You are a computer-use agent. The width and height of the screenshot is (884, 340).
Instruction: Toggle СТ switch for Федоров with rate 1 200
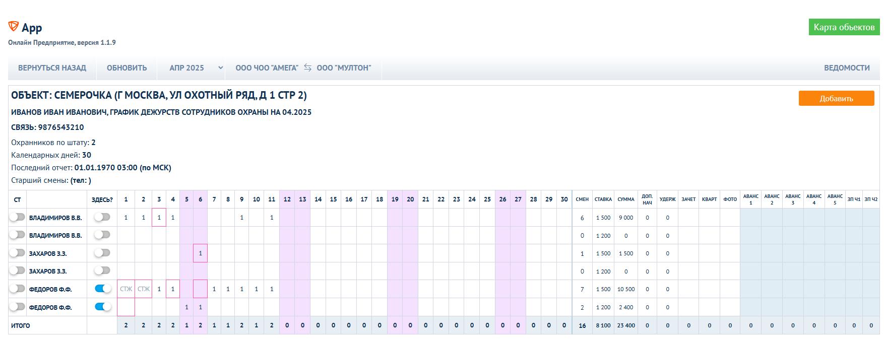pyautogui.click(x=17, y=307)
